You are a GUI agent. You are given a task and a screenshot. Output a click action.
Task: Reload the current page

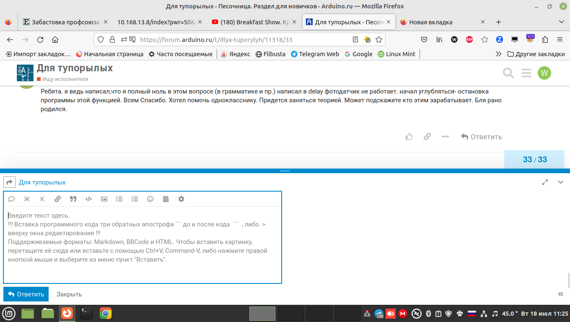40,39
